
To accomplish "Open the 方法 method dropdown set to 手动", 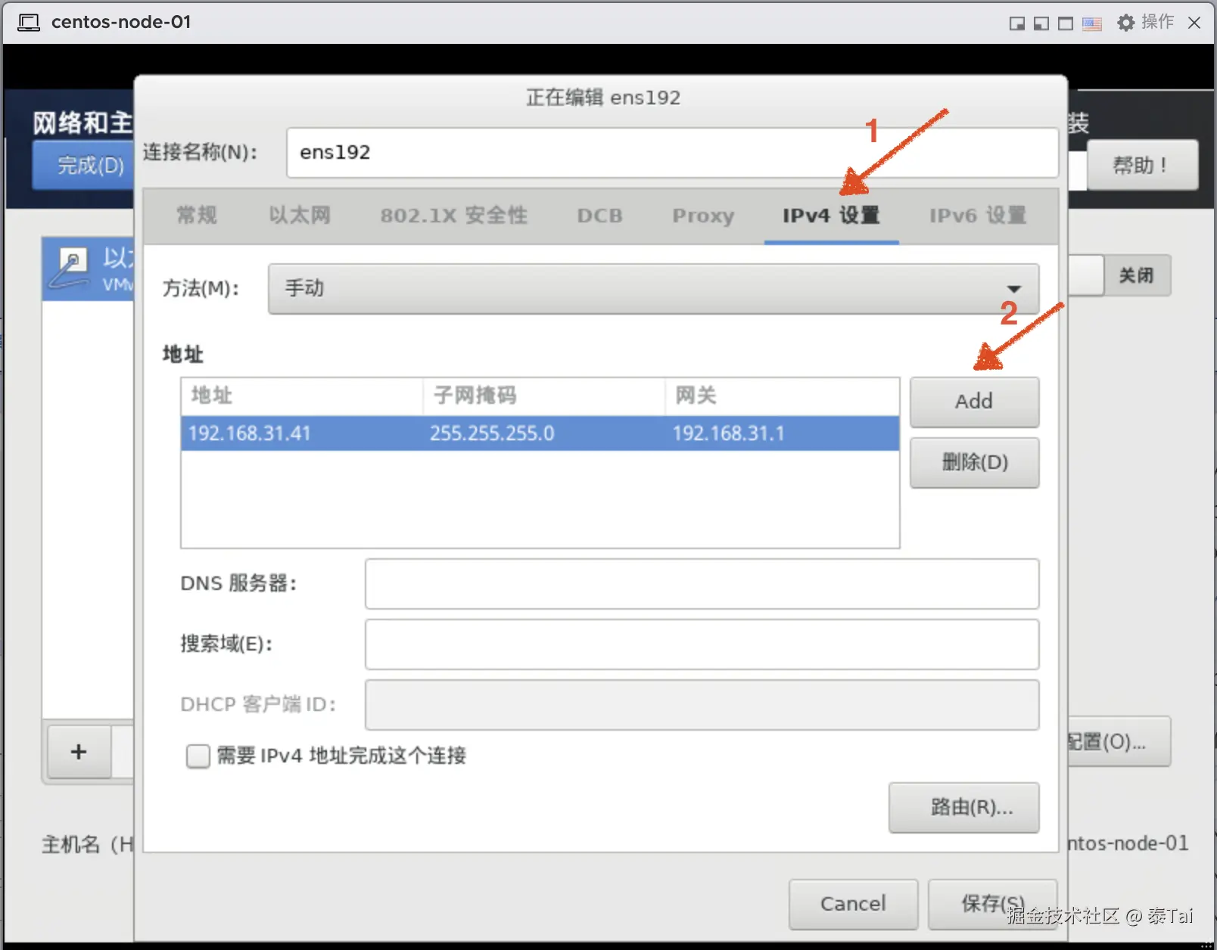I will point(653,289).
